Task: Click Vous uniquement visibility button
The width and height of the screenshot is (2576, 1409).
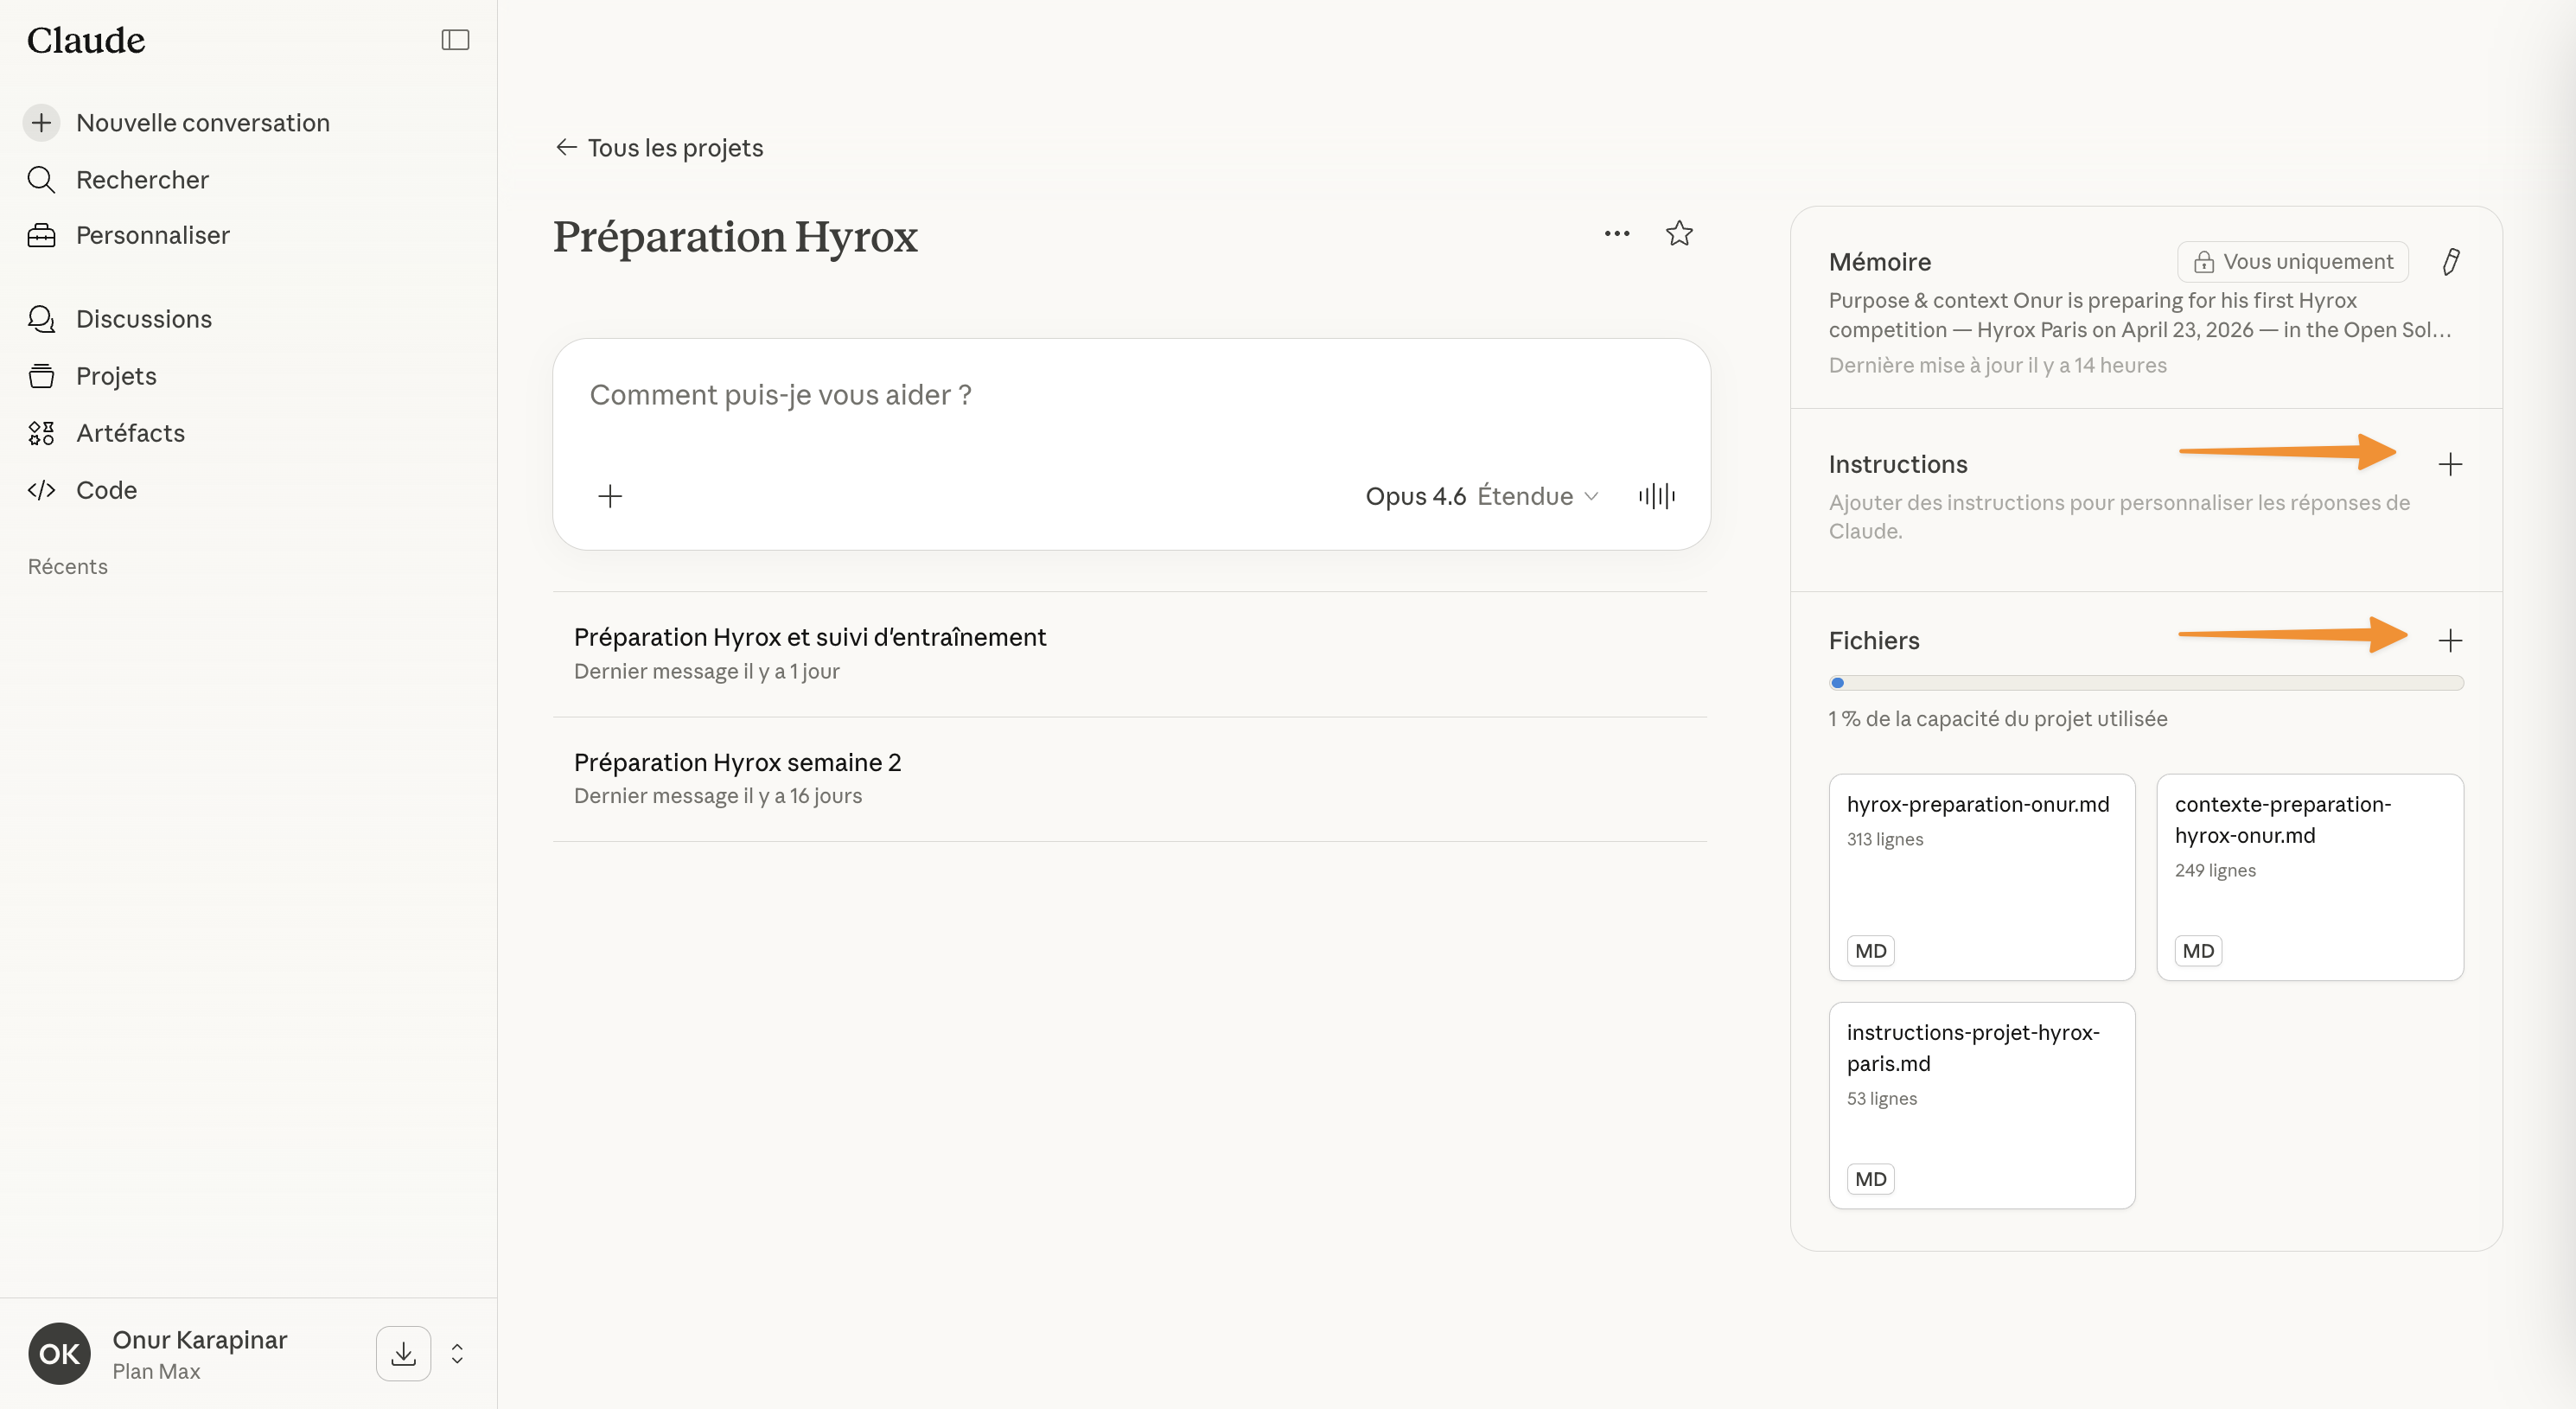Action: coord(2292,262)
